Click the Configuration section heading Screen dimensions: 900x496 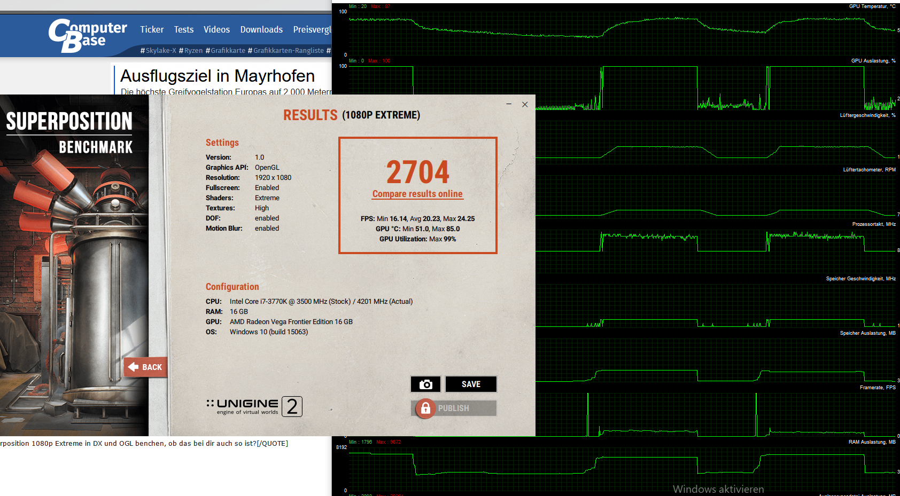tap(232, 287)
